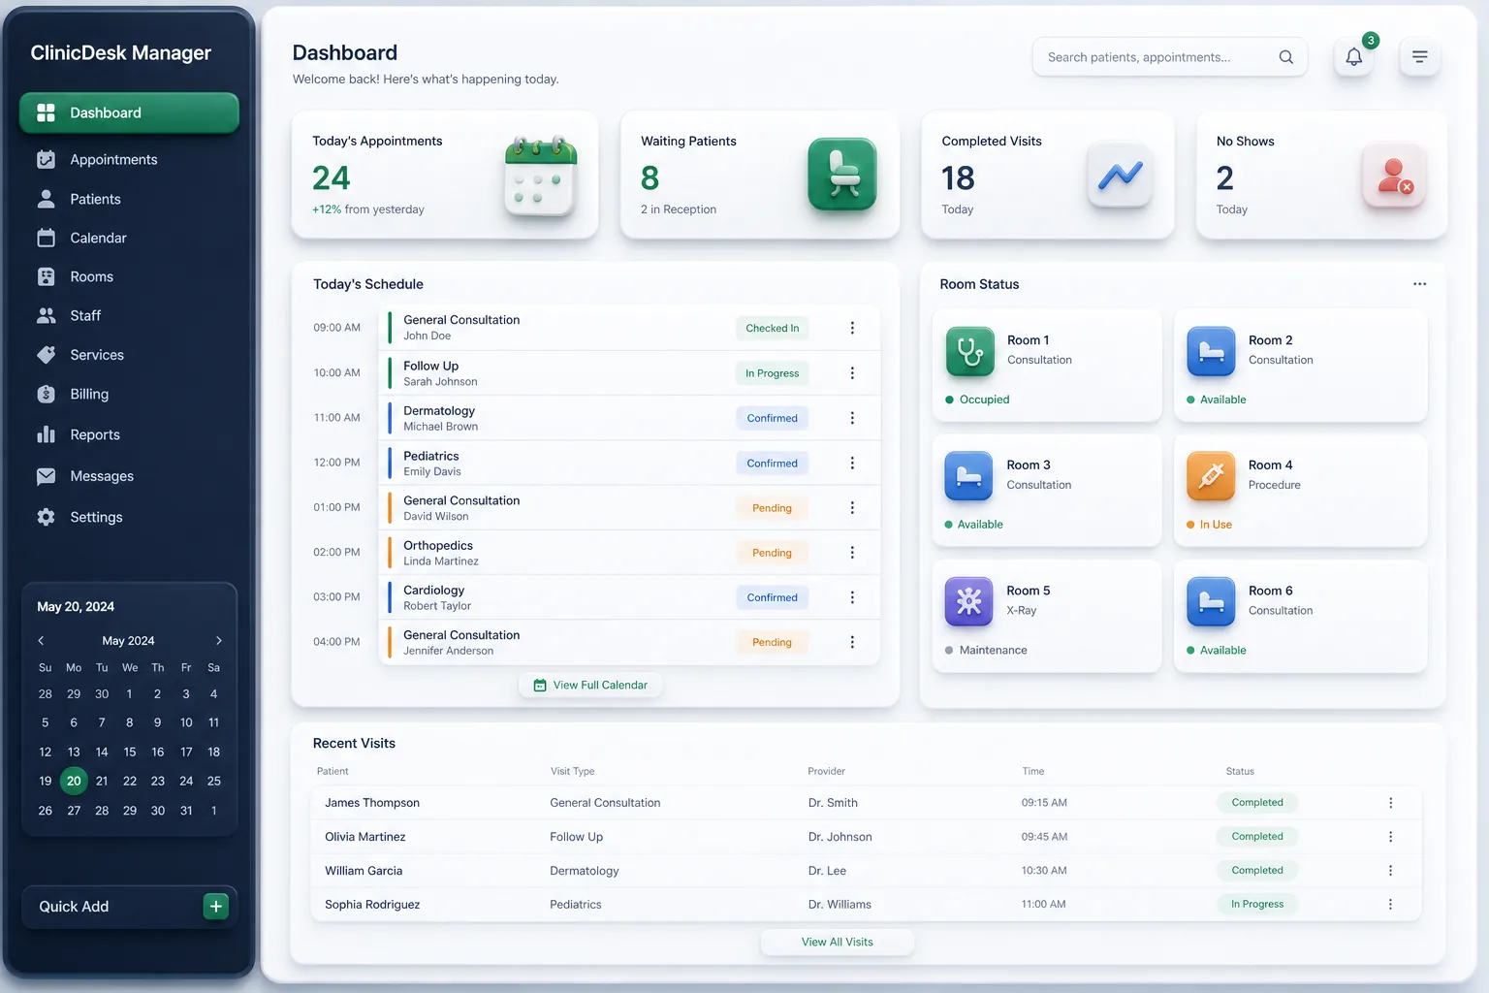The image size is (1489, 993).
Task: Click View All Visits button
Action: [x=838, y=942]
